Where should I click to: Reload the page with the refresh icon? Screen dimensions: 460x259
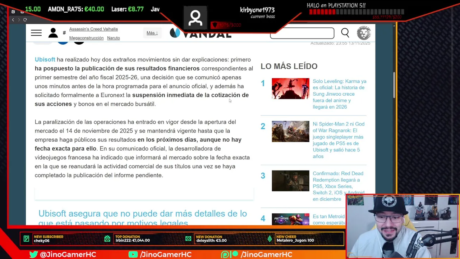click(x=25, y=20)
